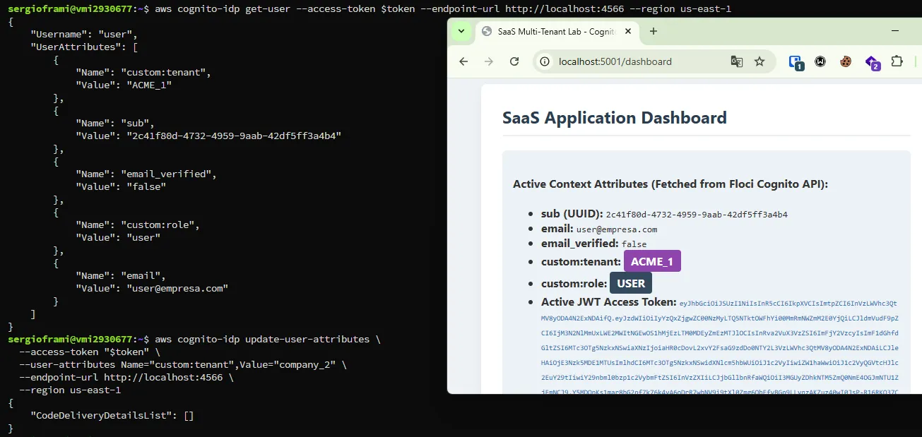View site information icon in address bar

click(x=545, y=61)
